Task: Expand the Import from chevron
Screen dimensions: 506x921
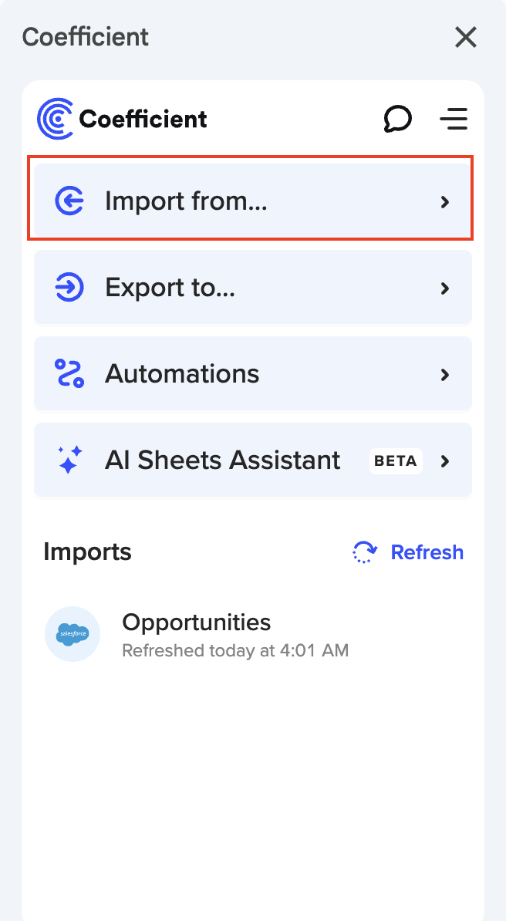Action: [444, 202]
